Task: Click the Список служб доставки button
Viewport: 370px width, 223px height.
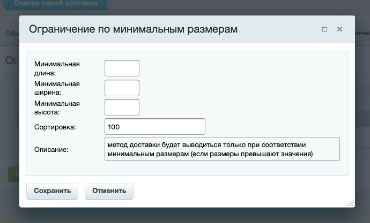Action: coord(56,4)
